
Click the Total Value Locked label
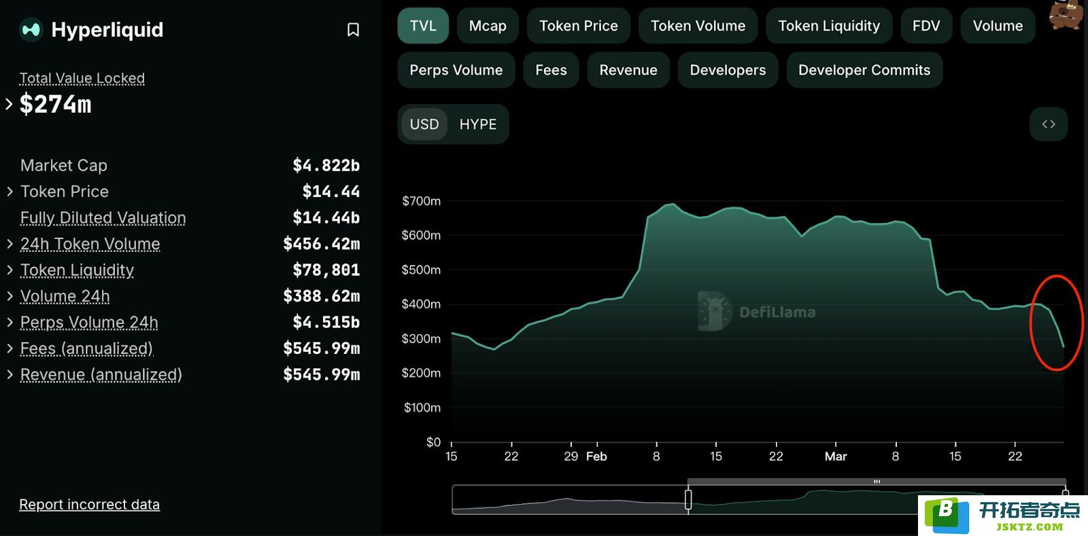click(82, 78)
